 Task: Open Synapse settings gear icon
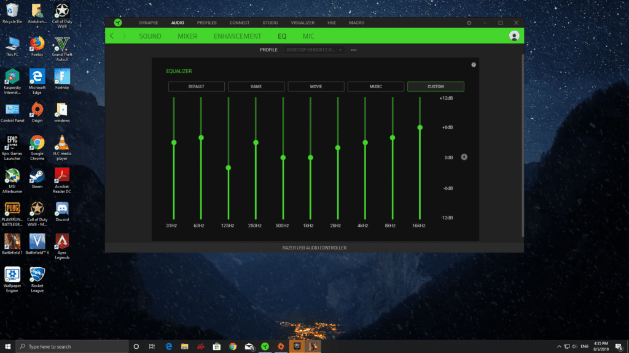(x=469, y=23)
